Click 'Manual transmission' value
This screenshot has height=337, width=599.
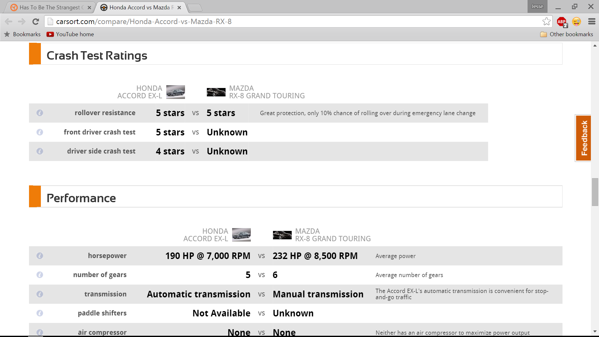(318, 294)
